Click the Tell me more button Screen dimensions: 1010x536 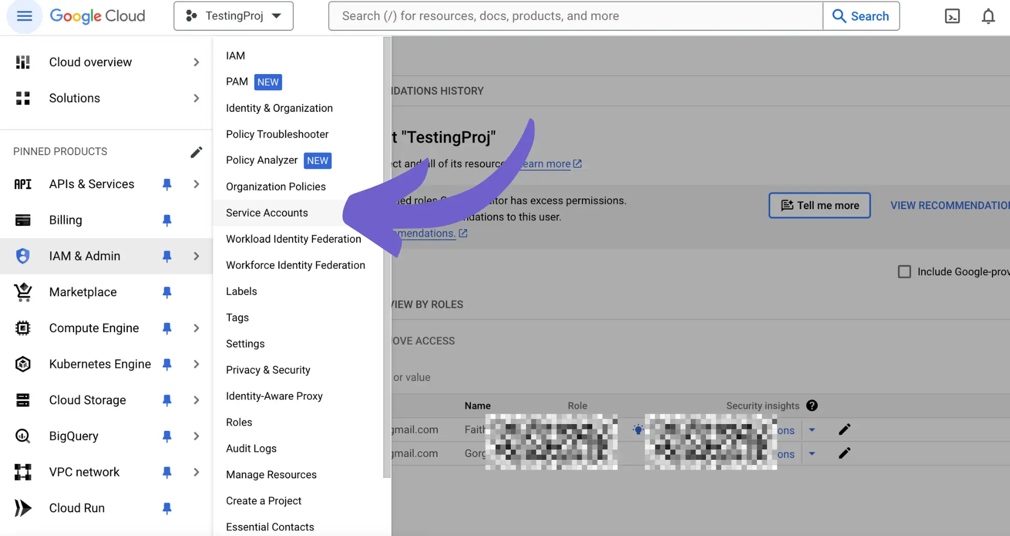point(820,205)
